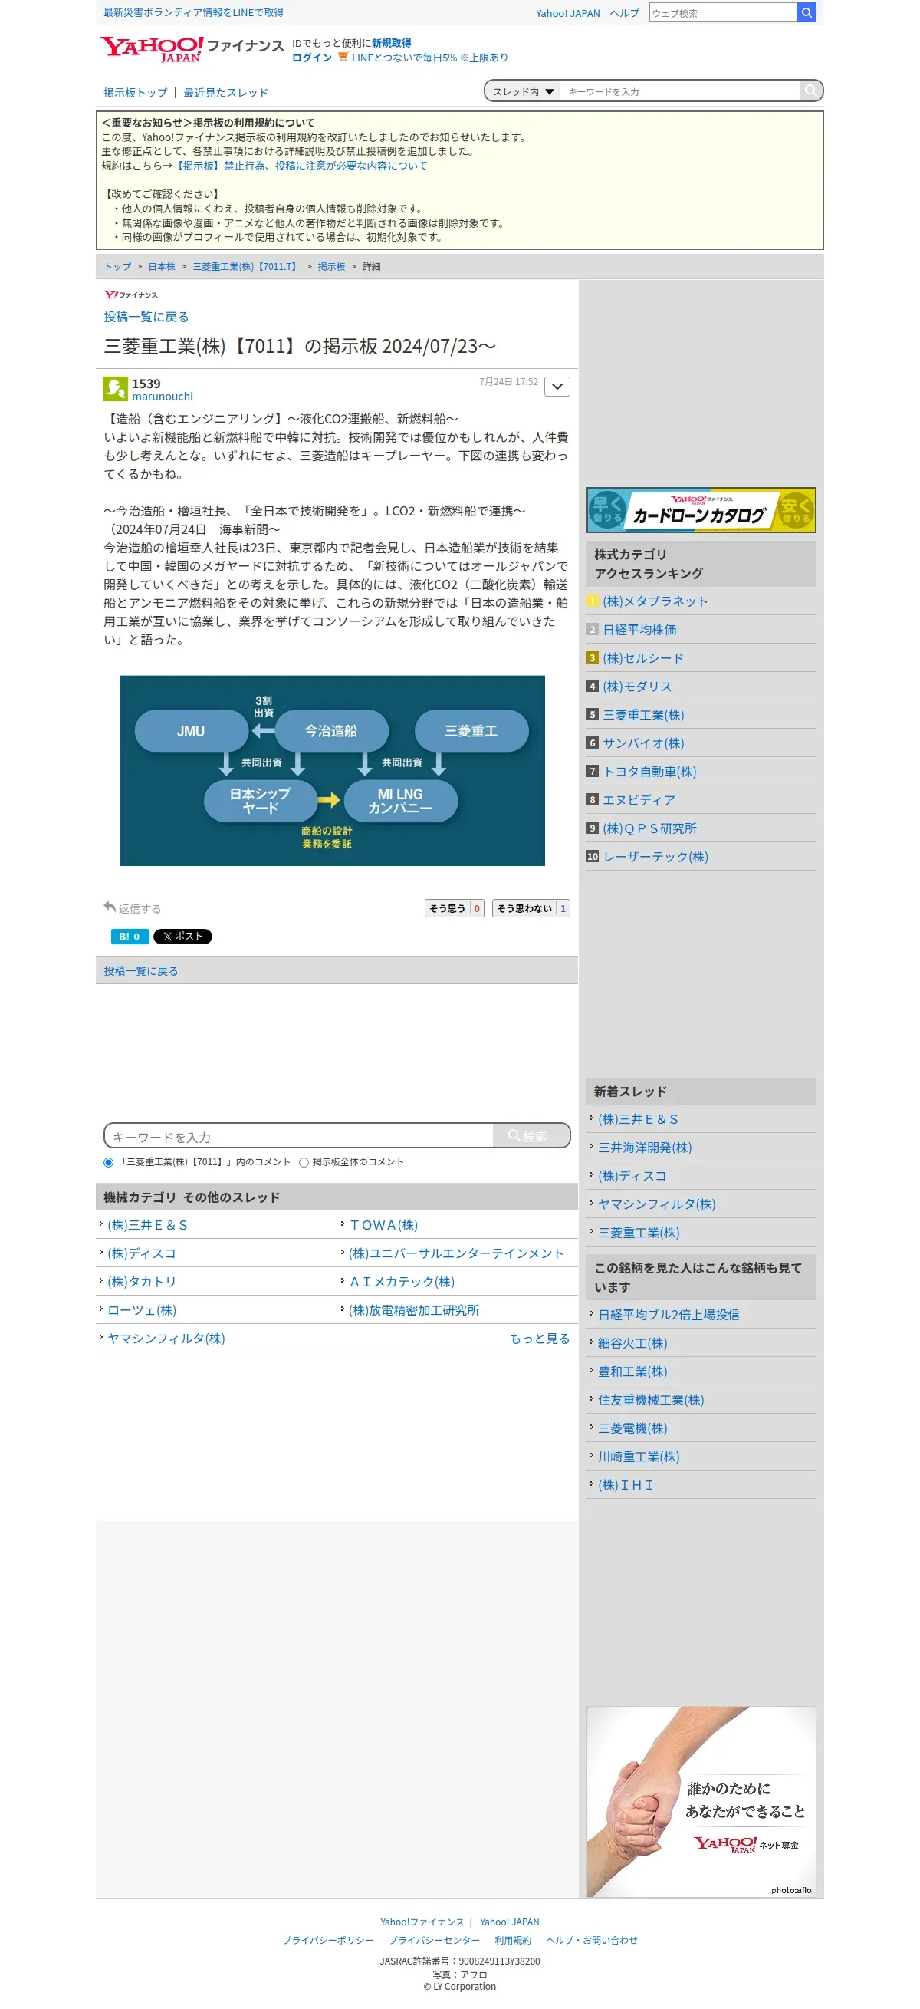
Task: Open ranking item (株)QPS研究所
Action: pos(649,828)
